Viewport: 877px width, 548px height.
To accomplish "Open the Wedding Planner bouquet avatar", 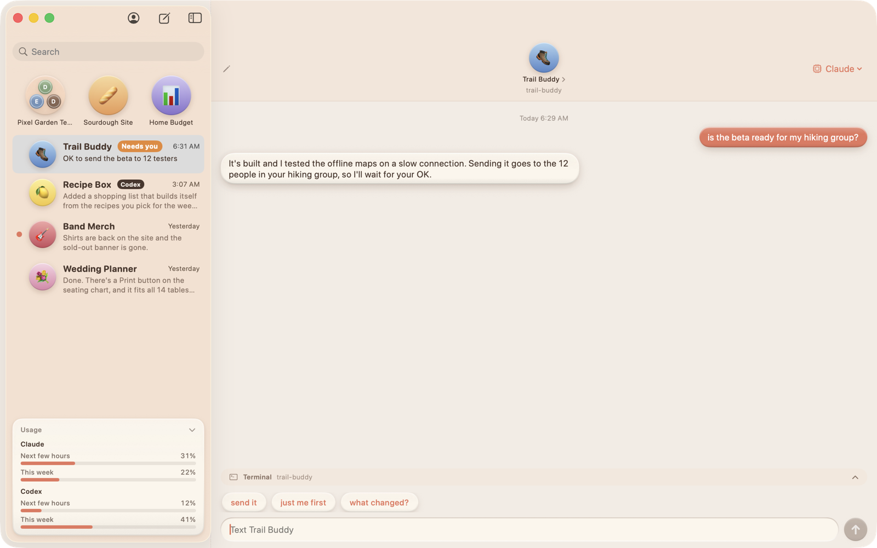I will [x=42, y=277].
